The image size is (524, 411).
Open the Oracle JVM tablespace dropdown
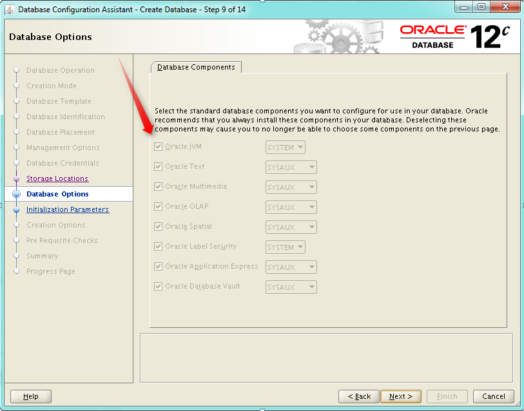285,148
